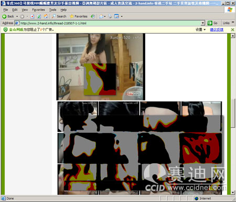Click the 建议反馈 link
This screenshot has width=236, height=202.
coord(217,30)
